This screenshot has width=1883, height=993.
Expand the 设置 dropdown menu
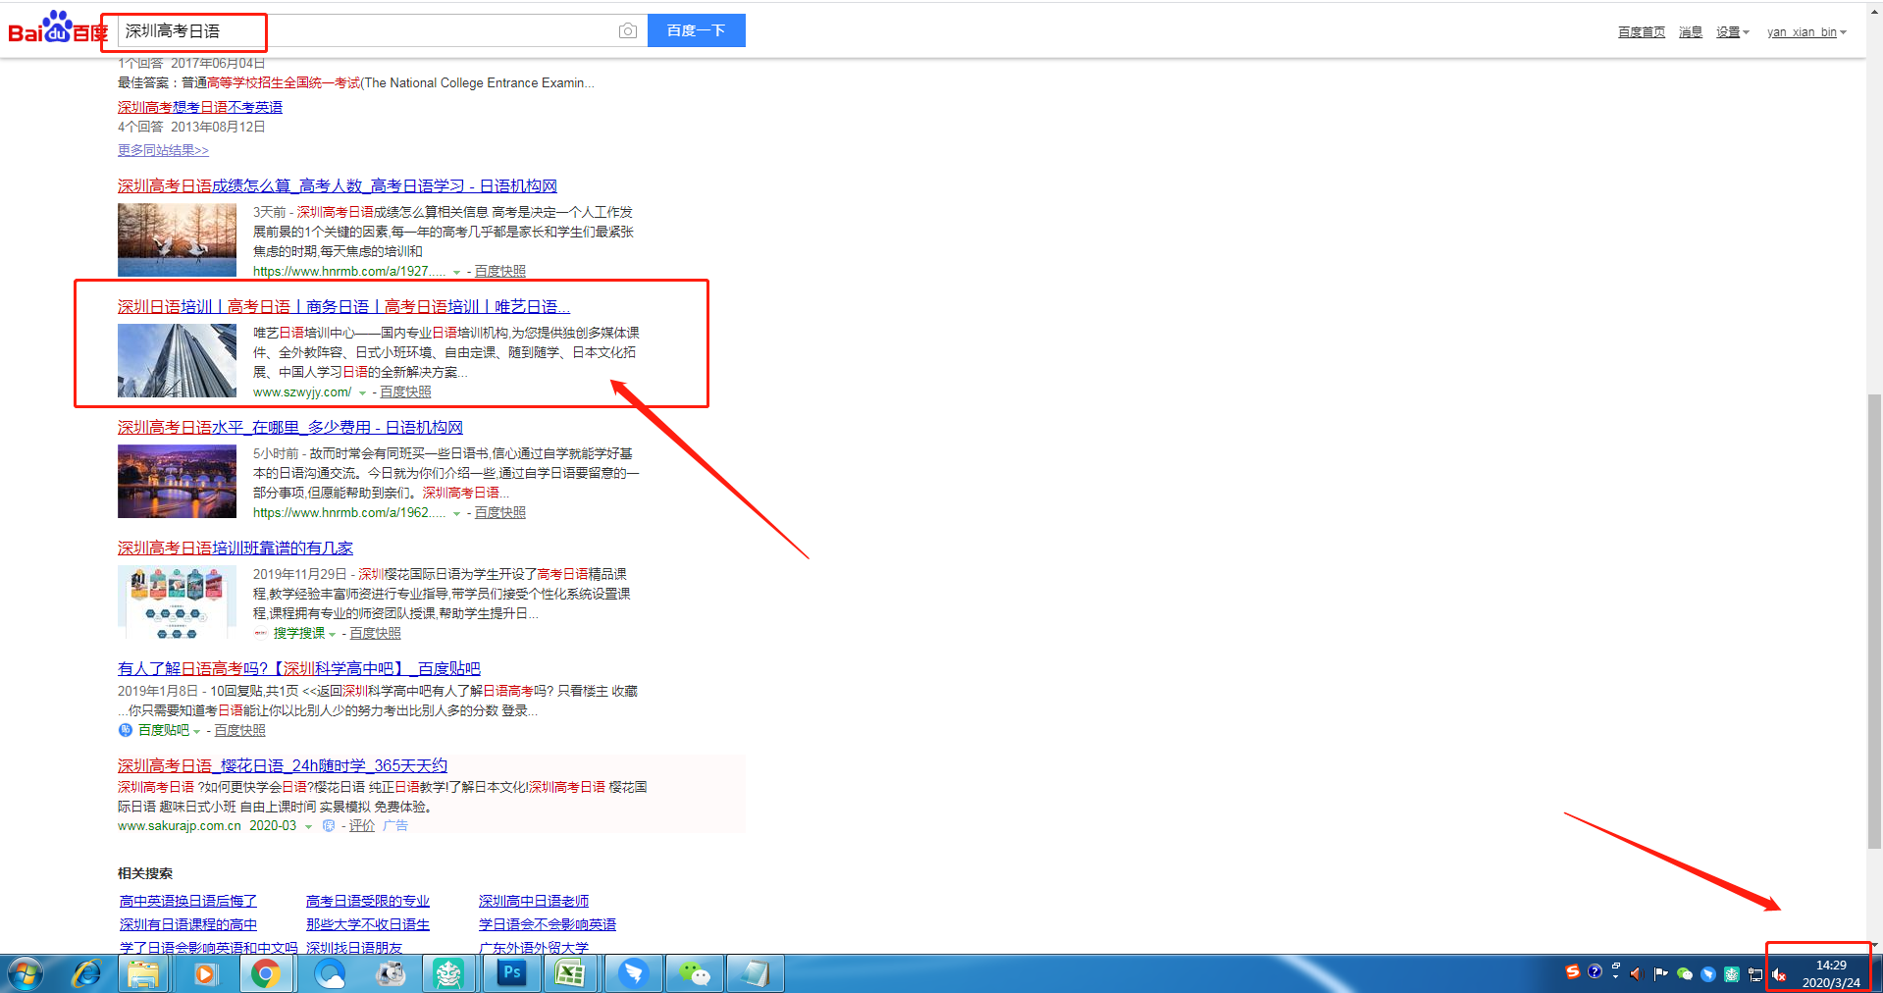1733,32
